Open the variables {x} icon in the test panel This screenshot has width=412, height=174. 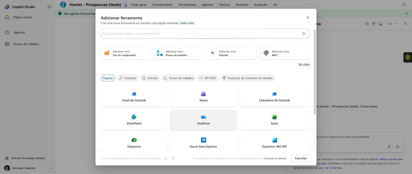[x=390, y=24]
